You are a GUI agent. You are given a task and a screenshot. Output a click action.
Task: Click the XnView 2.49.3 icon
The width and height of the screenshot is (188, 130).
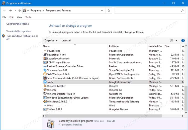click(x=45, y=109)
